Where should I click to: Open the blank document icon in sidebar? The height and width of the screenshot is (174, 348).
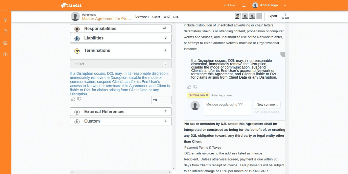coord(5,32)
